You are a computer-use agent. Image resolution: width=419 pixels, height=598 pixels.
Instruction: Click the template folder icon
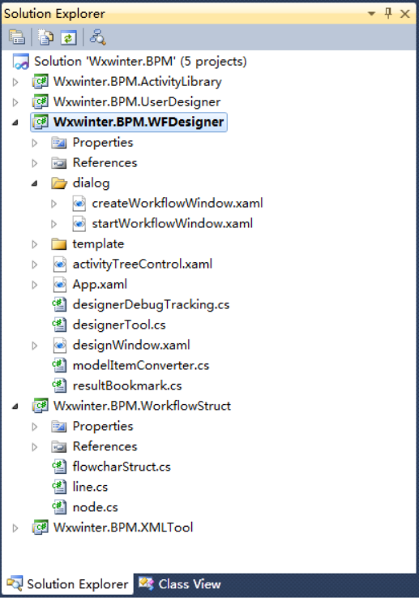click(59, 243)
